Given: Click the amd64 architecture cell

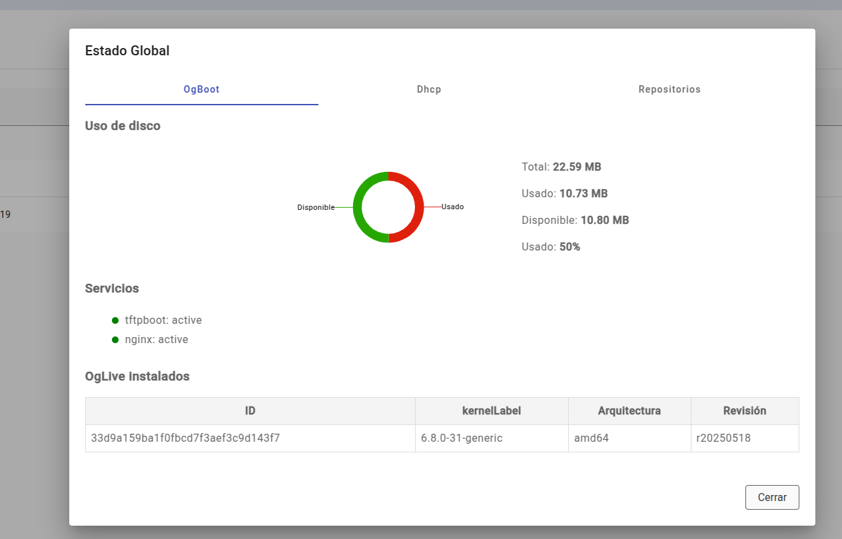Looking at the screenshot, I should point(592,438).
